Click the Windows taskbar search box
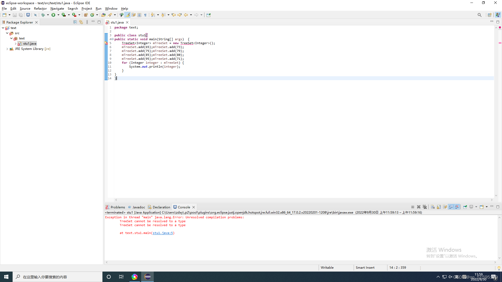Screen dimensions: 502x282 [58, 277]
